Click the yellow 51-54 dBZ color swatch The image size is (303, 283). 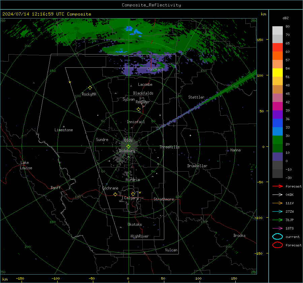pyautogui.click(x=277, y=73)
